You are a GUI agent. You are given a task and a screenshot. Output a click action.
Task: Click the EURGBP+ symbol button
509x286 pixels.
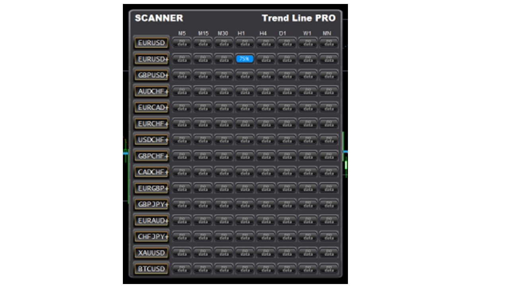pyautogui.click(x=151, y=188)
